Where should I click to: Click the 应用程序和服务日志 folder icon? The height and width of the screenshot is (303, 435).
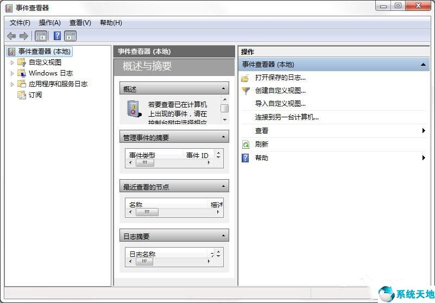pos(22,84)
